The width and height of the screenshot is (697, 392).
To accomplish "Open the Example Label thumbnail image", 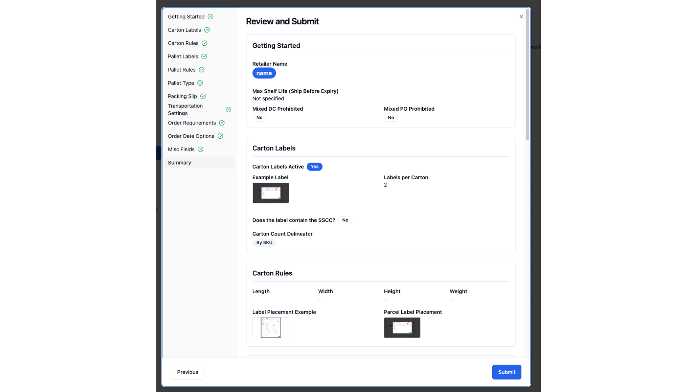I will click(271, 193).
